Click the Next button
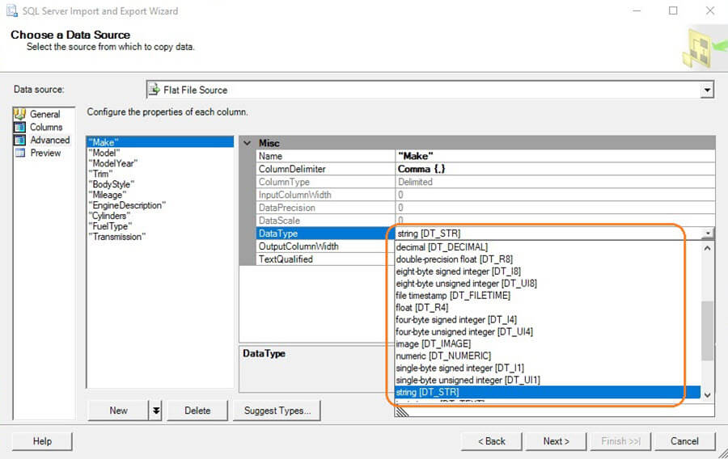Screen dimensions: 728x459 (x=556, y=441)
